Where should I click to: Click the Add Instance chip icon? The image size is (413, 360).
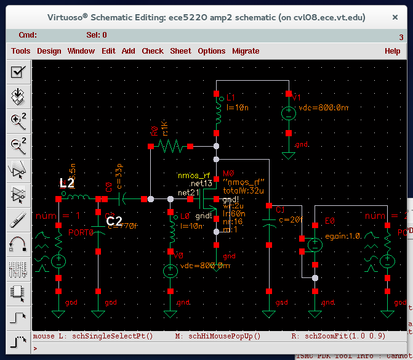click(18, 293)
